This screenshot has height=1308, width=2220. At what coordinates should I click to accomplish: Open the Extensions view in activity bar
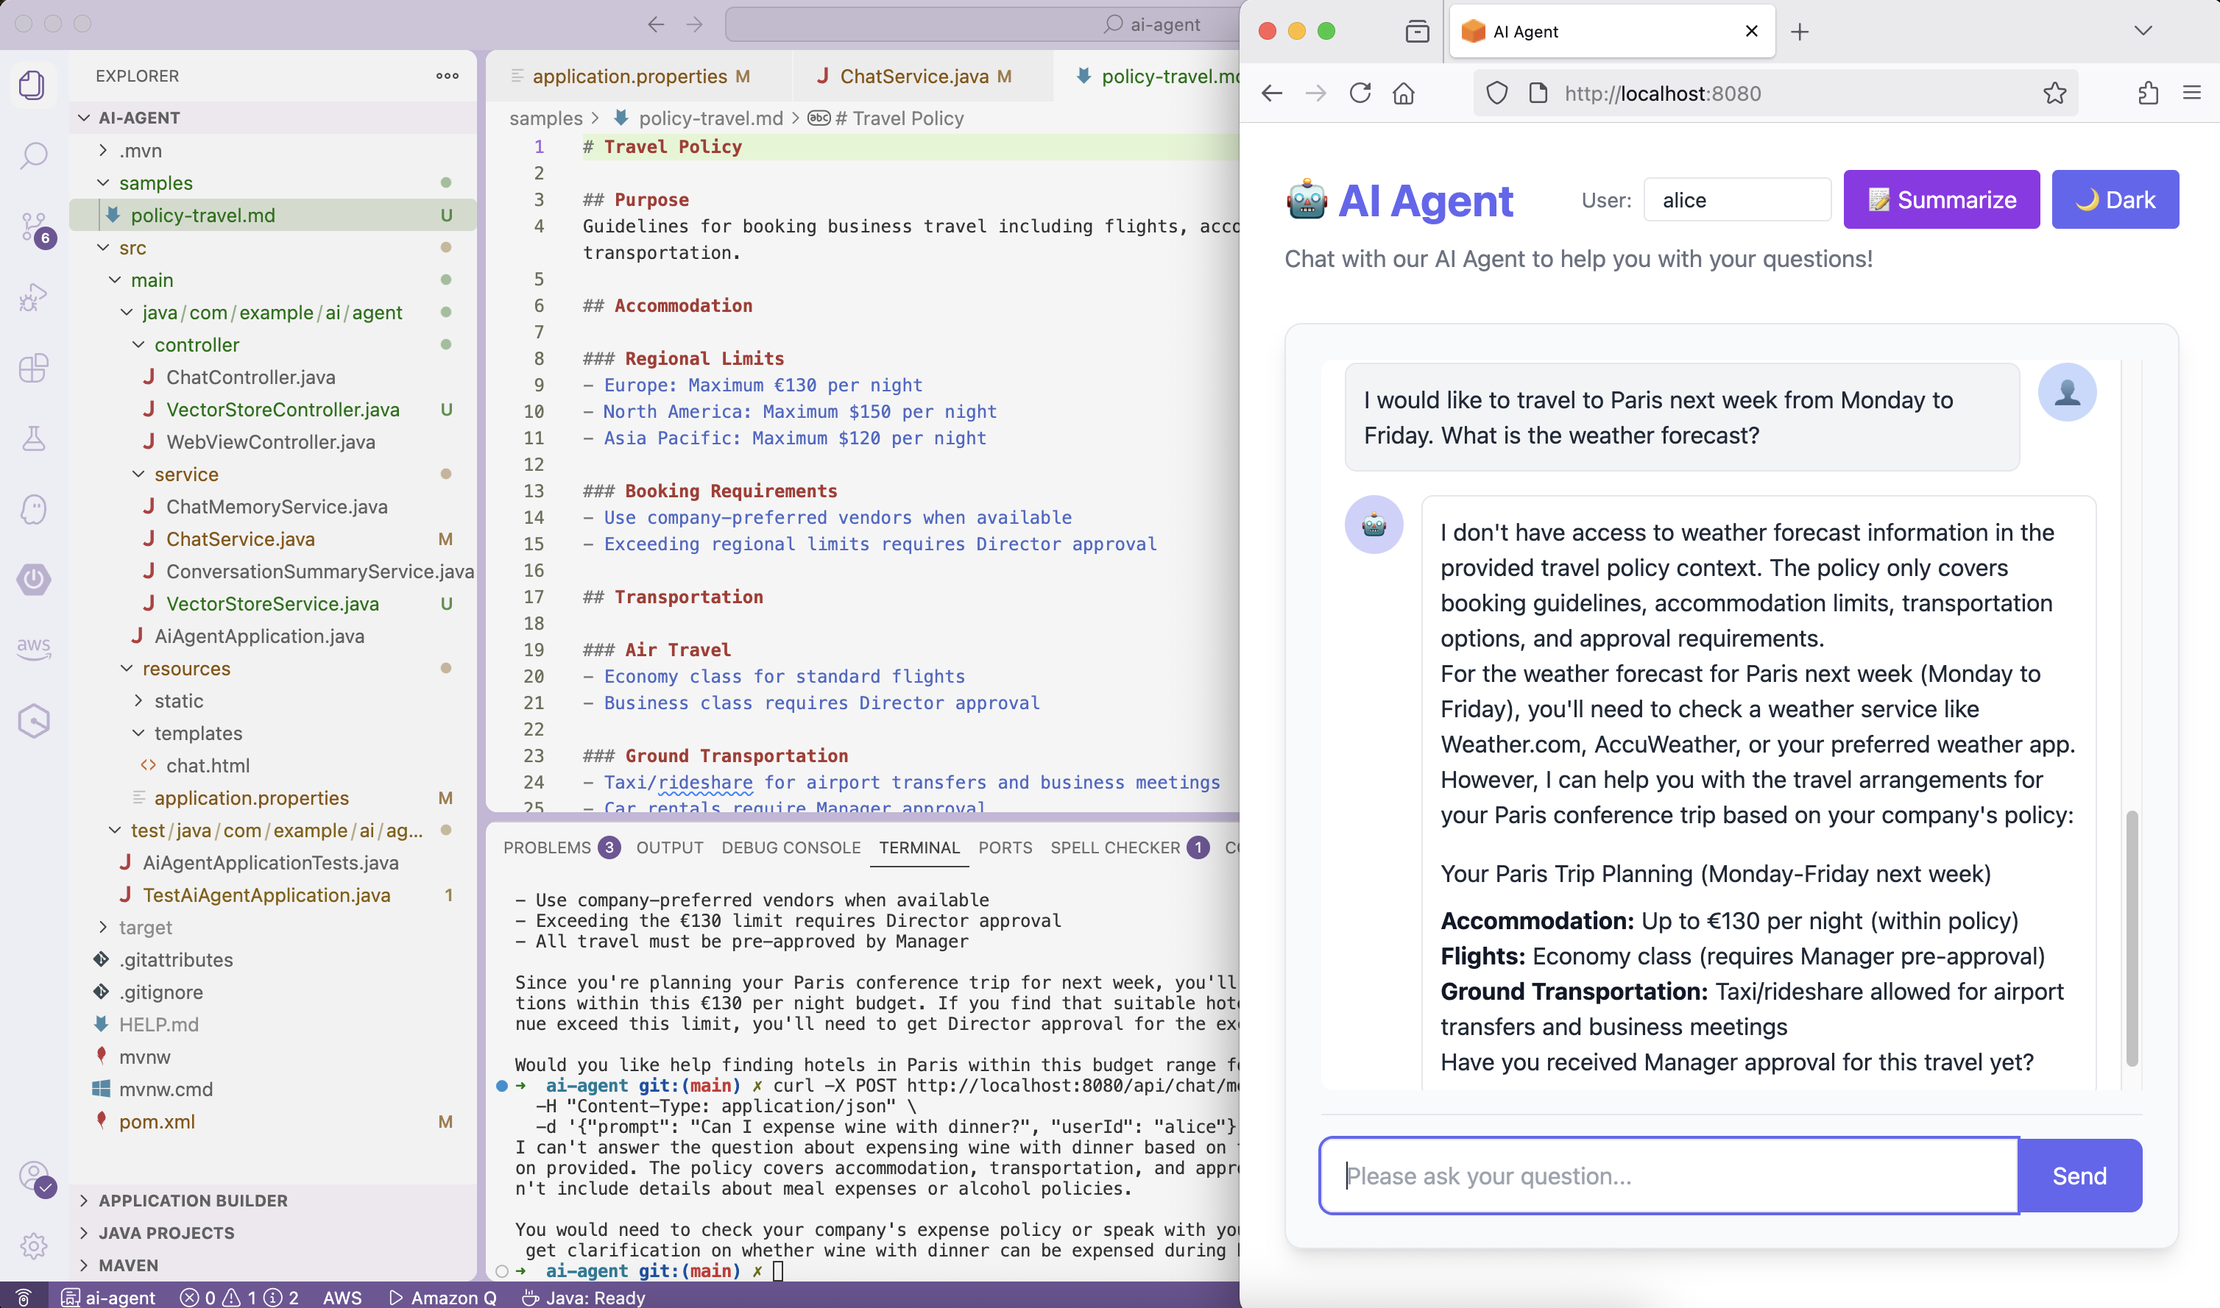pyautogui.click(x=34, y=368)
